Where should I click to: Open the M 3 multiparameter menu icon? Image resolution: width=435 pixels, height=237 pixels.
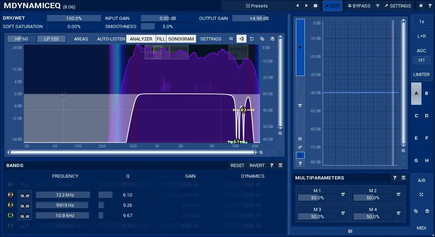[x=343, y=213]
